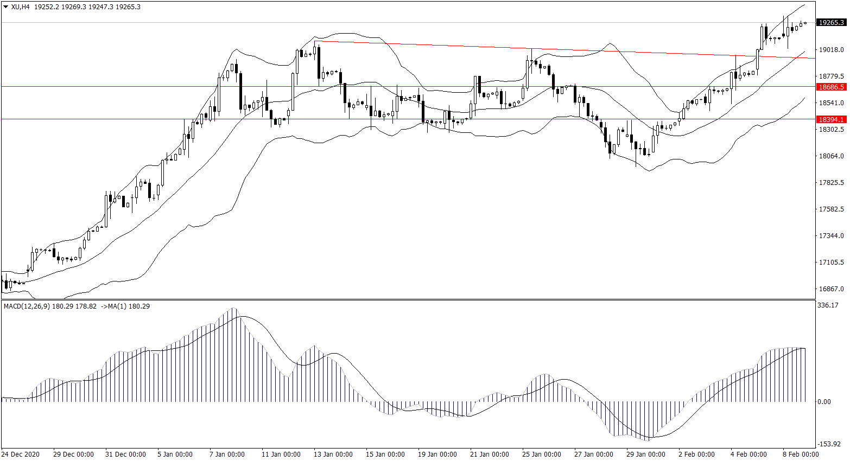Click the 16867.0 price axis label
Image resolution: width=850 pixels, height=461 pixels.
tap(831, 289)
